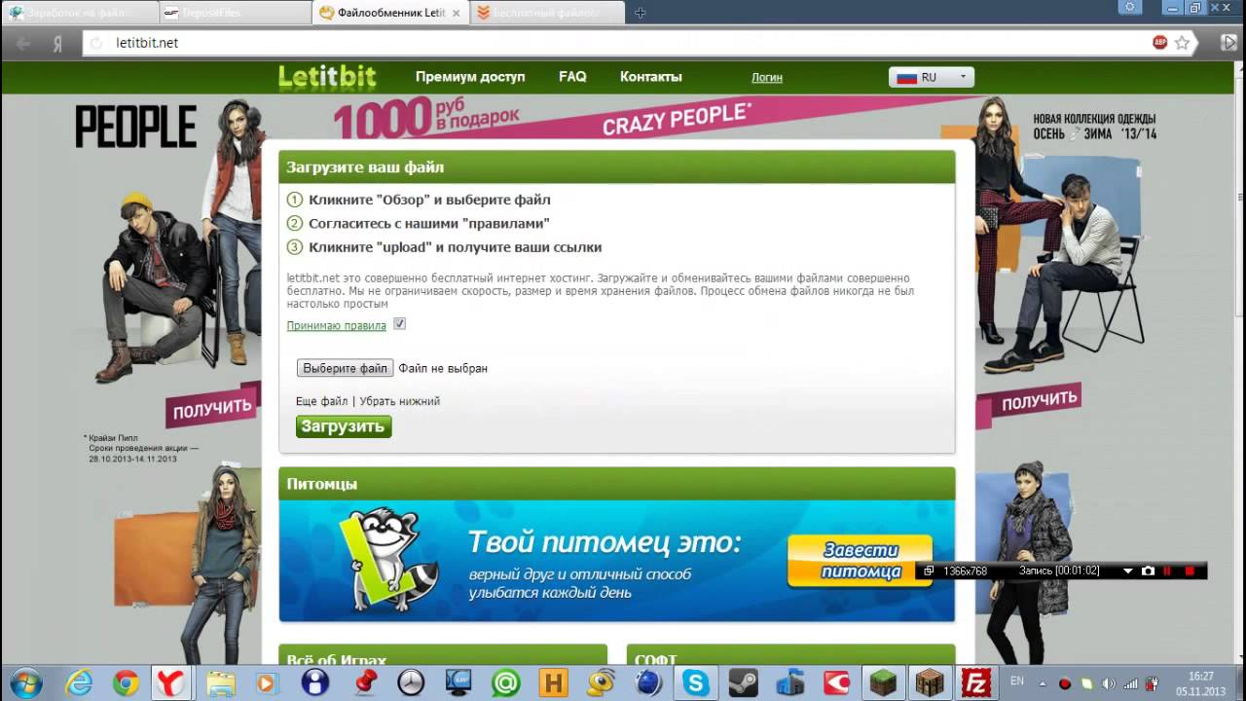Click the СОФТ section header
Viewport: 1246px width, 701px height.
click(790, 655)
